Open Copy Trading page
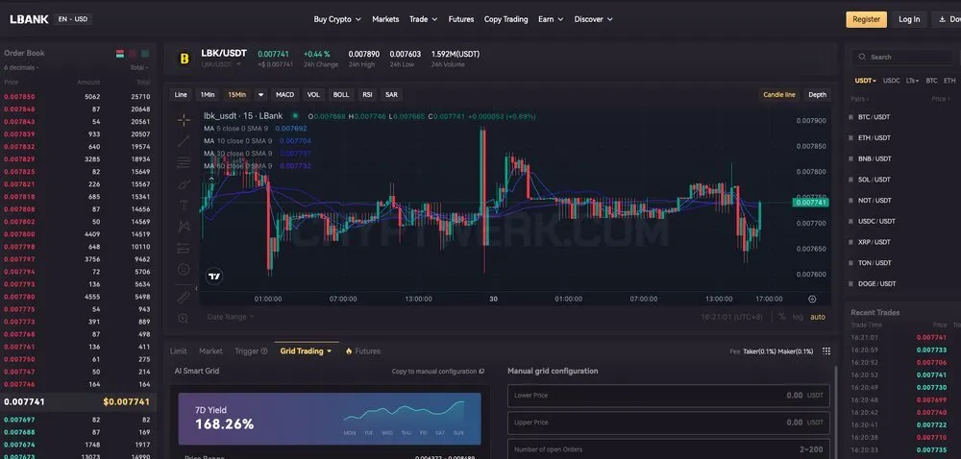 tap(505, 19)
